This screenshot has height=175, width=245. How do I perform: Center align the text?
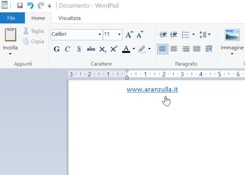pyautogui.click(x=174, y=49)
